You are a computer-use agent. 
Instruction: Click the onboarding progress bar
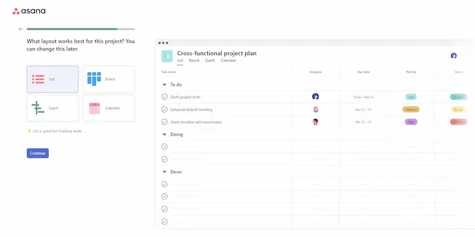(81, 28)
